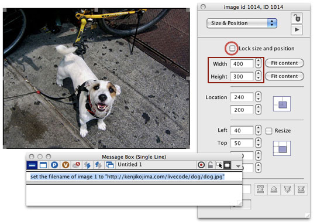Click the inspector padlock icon

click(297, 18)
